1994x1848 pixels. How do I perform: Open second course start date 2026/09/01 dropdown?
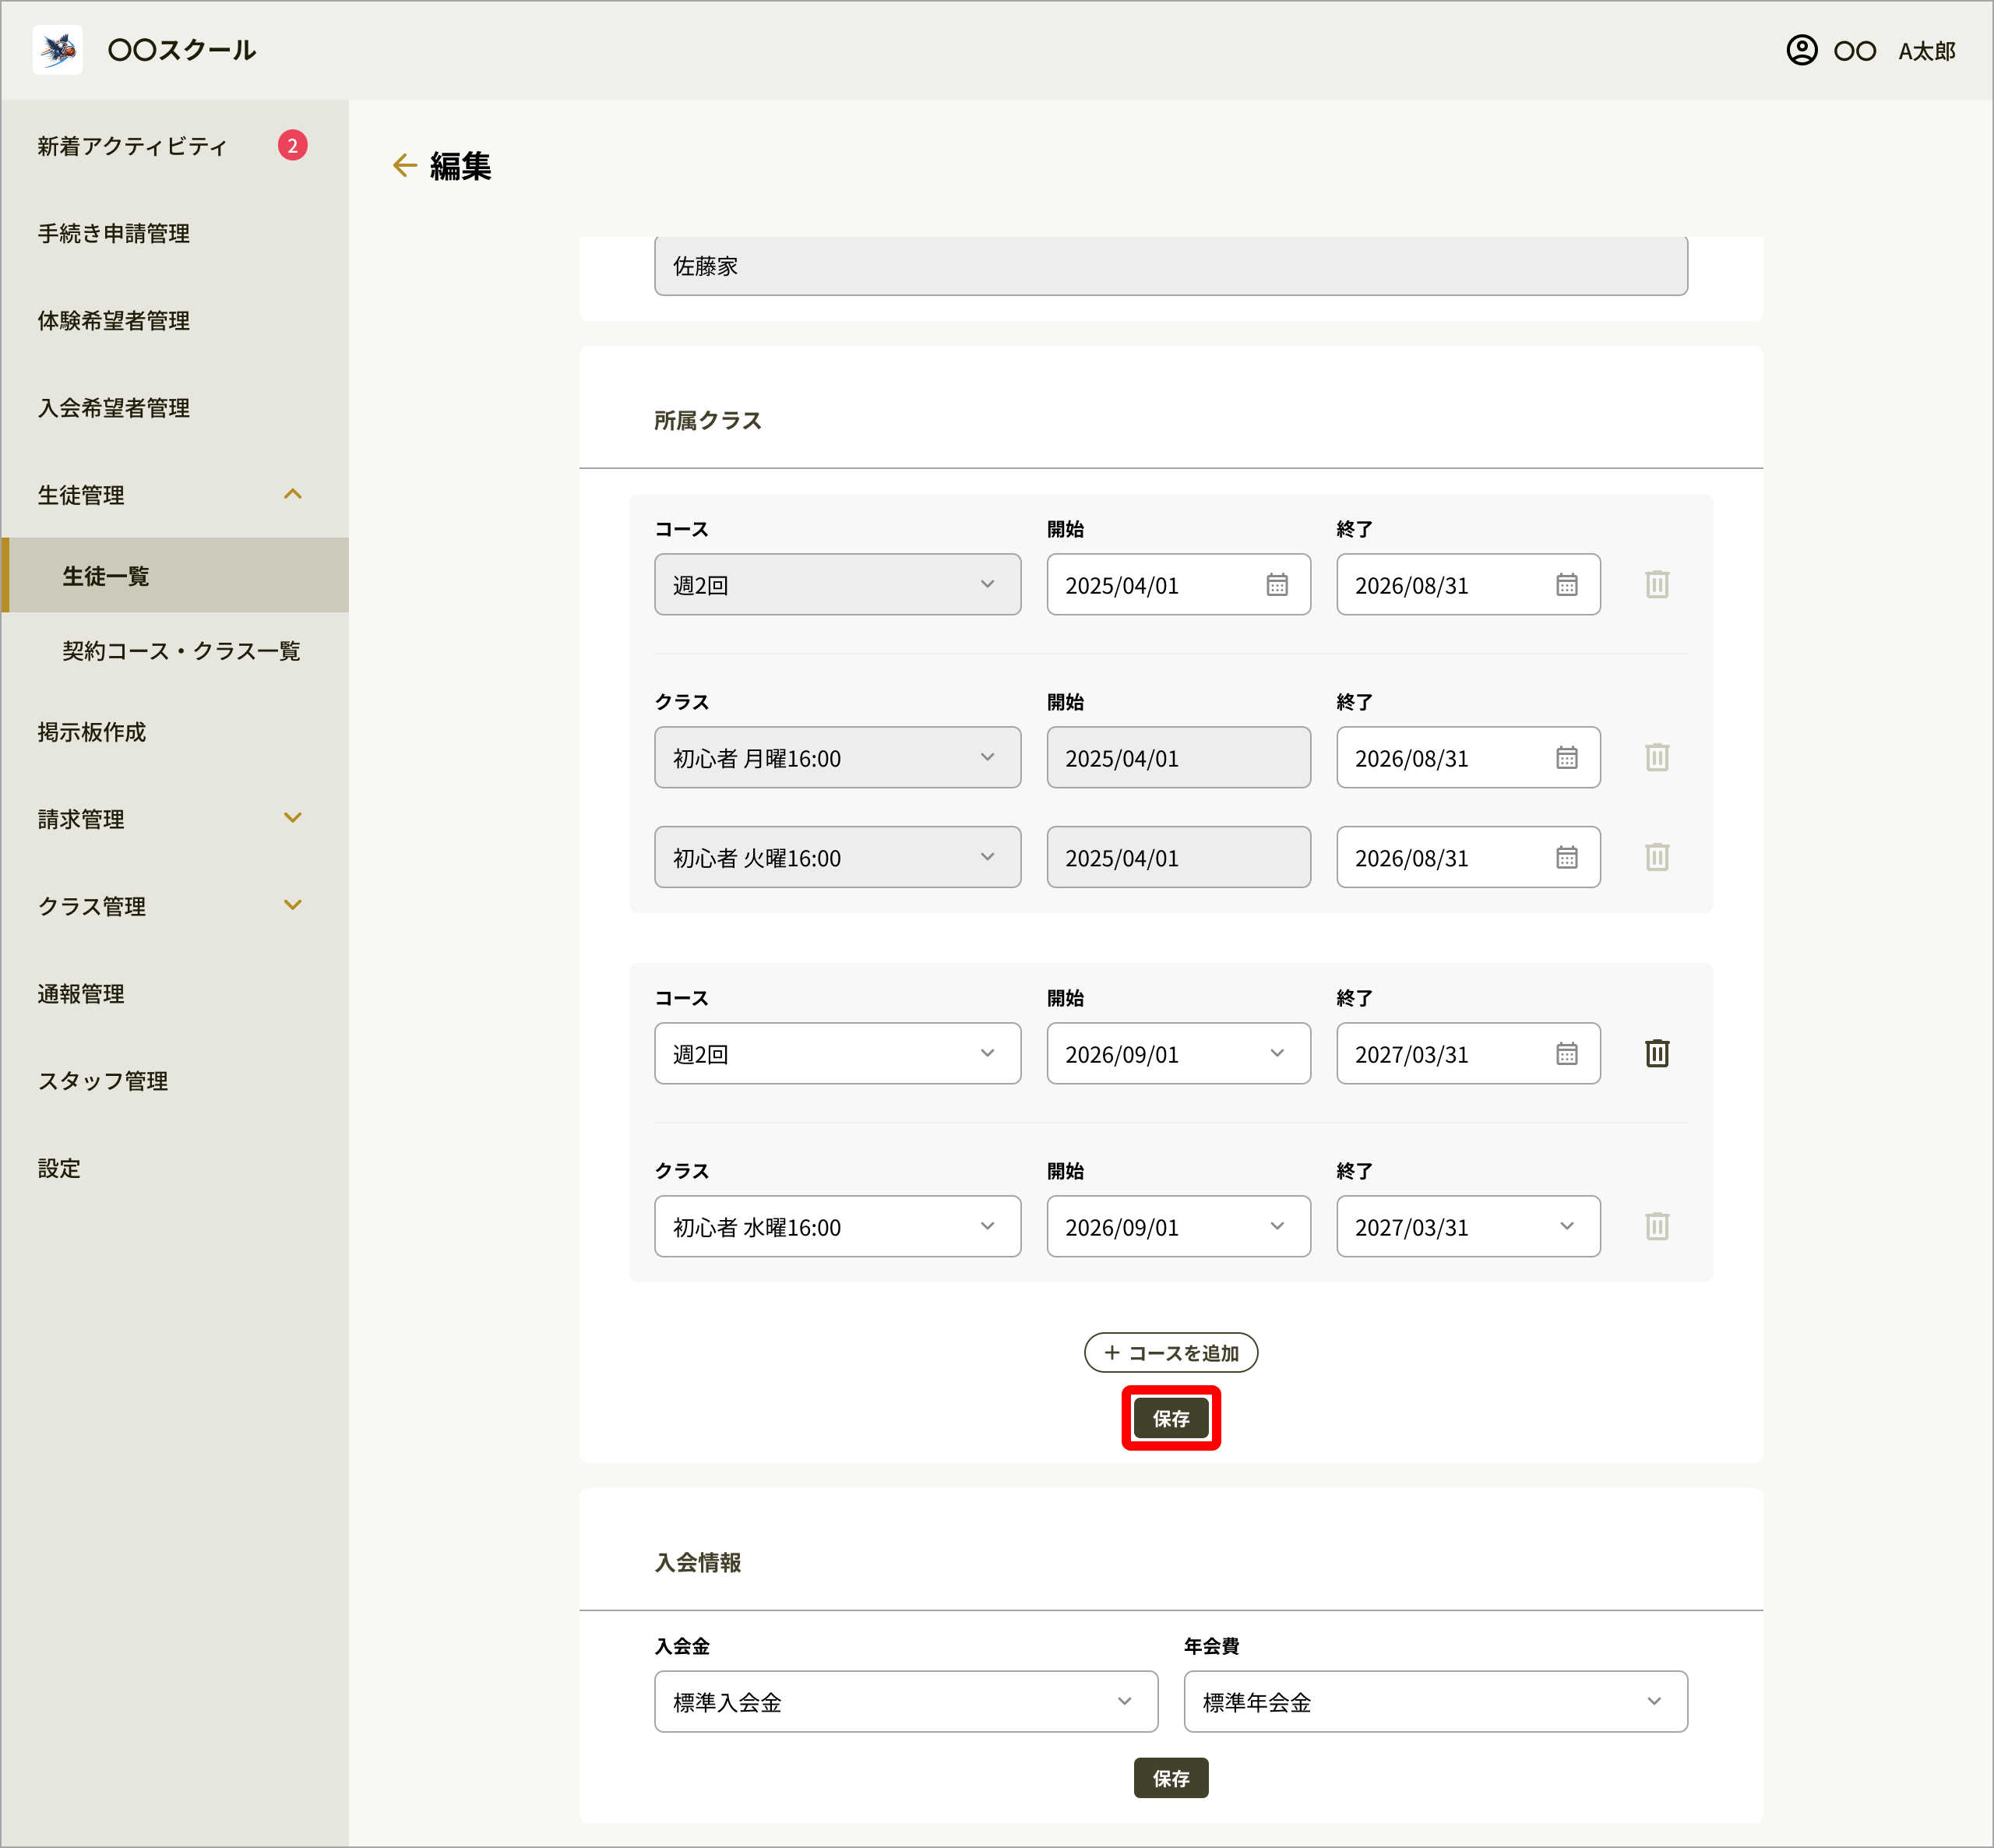click(1178, 1053)
